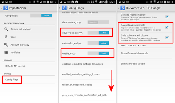Toggle the embedded_endpoi.. switch
This screenshot has height=103, width=175.
(x=98, y=43)
